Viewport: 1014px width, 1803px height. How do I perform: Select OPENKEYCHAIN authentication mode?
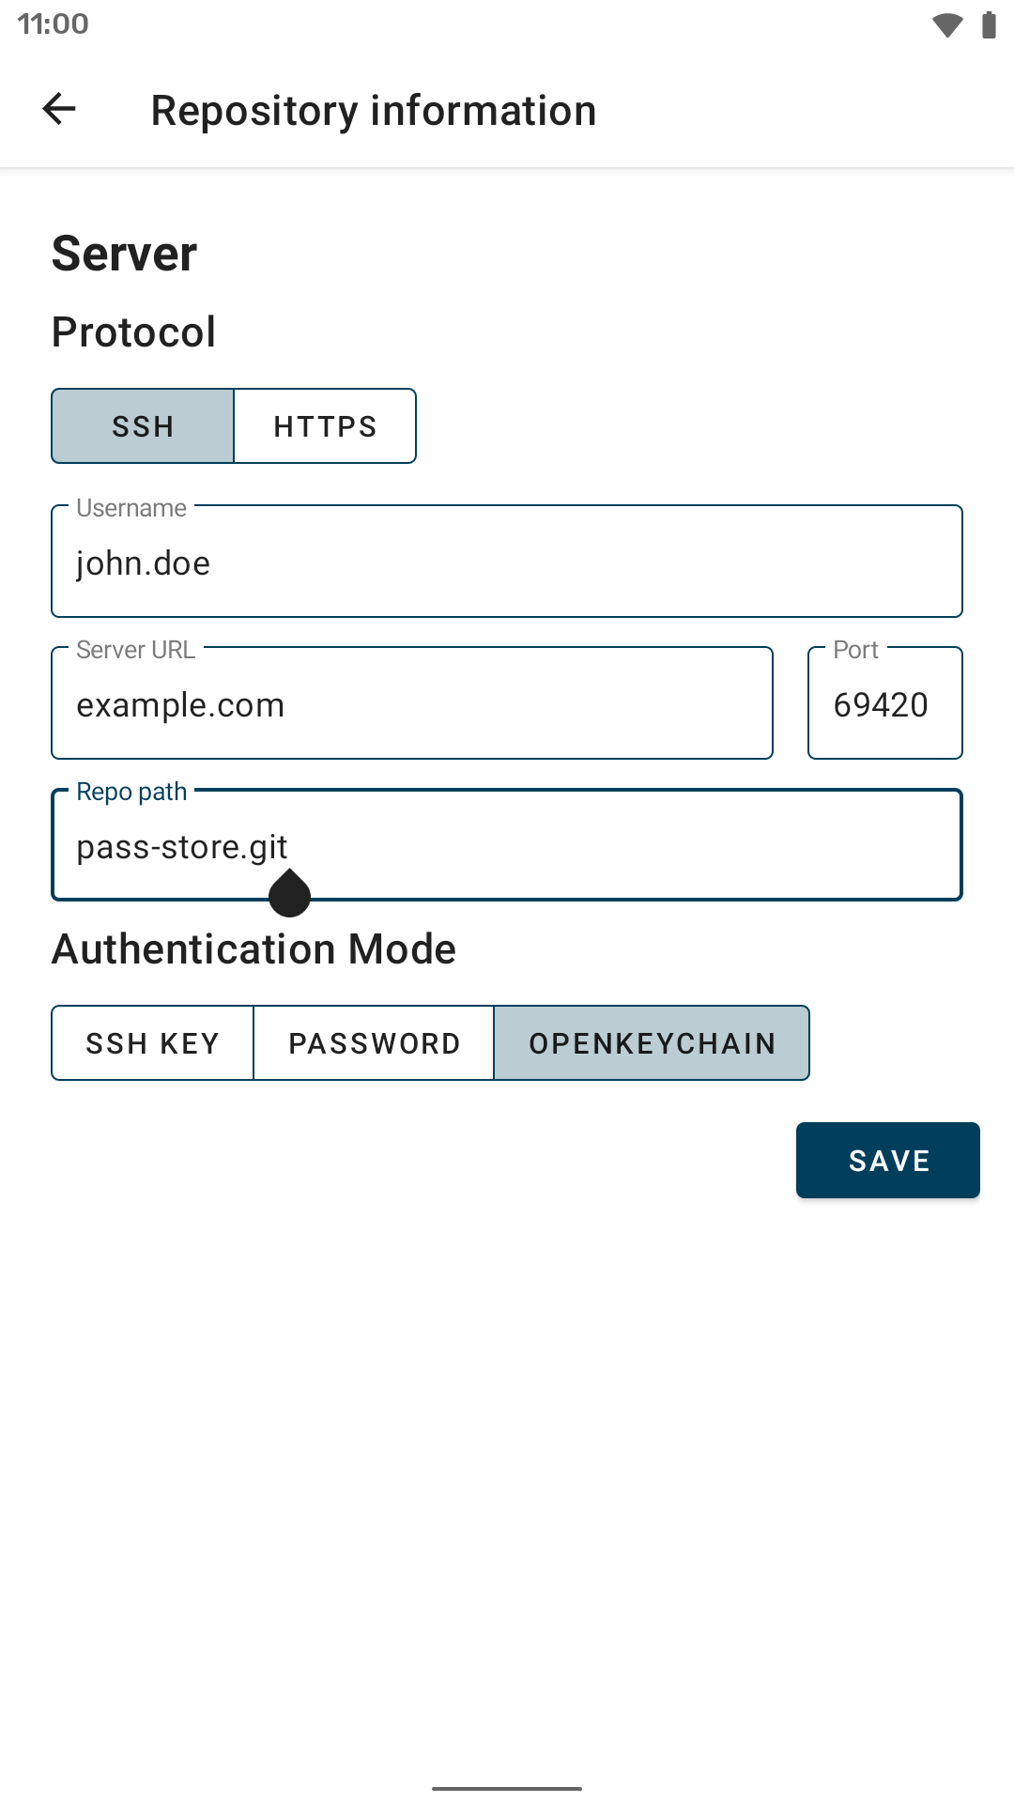652,1043
